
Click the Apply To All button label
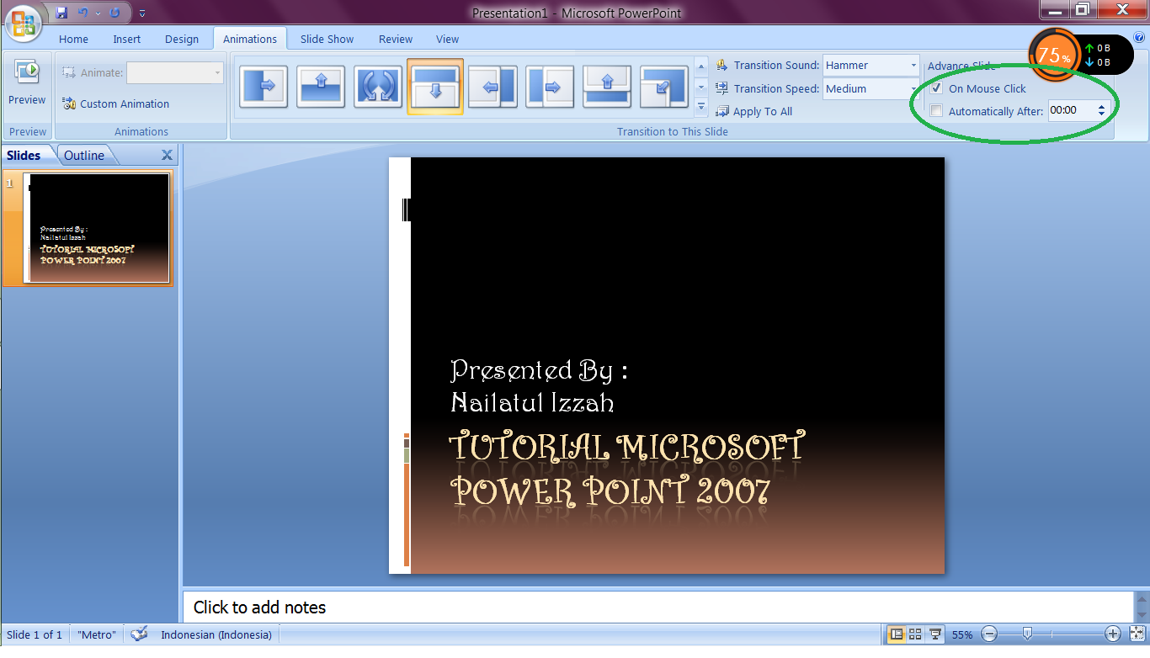click(x=763, y=111)
